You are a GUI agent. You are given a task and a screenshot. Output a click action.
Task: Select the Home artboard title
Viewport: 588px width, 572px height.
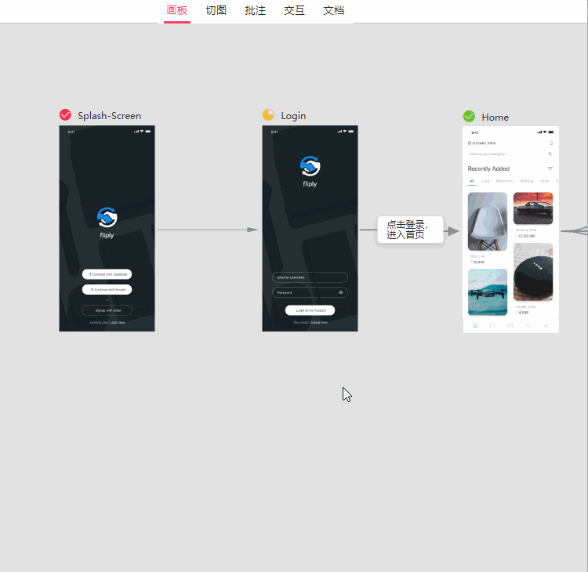495,118
